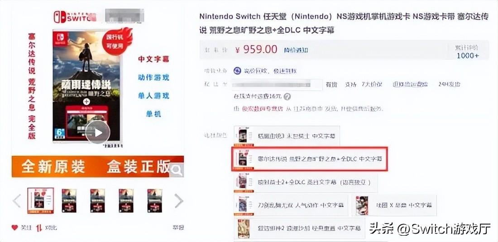Viewport: 498px width, 242px height.
Task: Open the 累计评价 1000+ reviews count
Action: tap(468, 51)
